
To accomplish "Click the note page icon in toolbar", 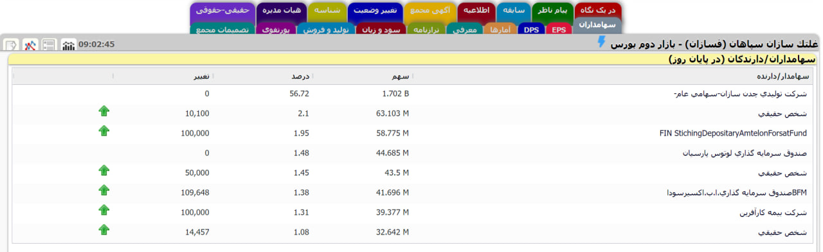I will click(x=12, y=44).
